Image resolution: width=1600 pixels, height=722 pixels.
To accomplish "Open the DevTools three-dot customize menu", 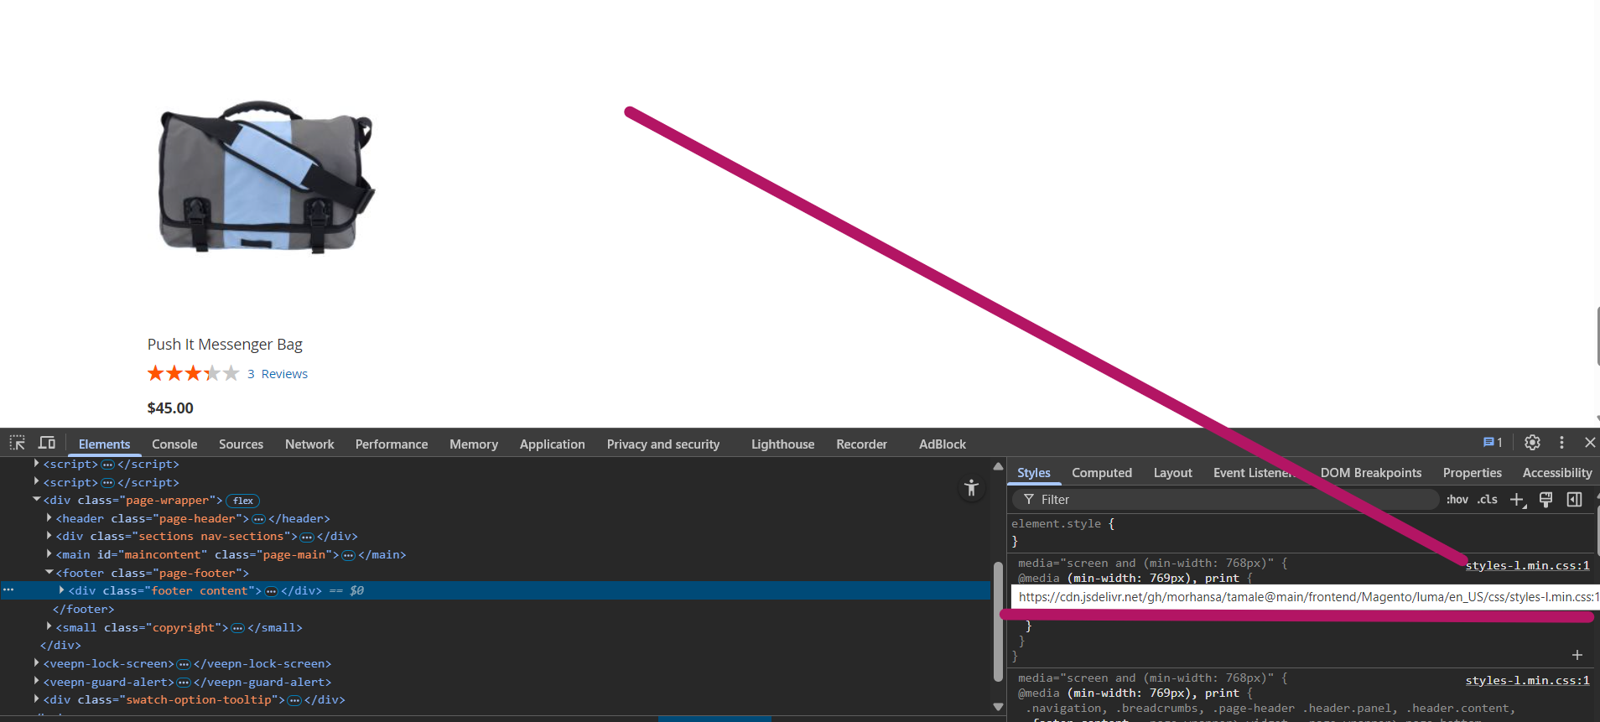I will [x=1561, y=443].
